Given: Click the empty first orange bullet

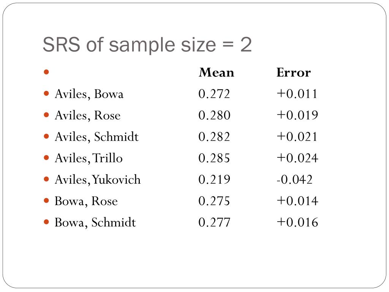Looking at the screenshot, I should pos(46,72).
